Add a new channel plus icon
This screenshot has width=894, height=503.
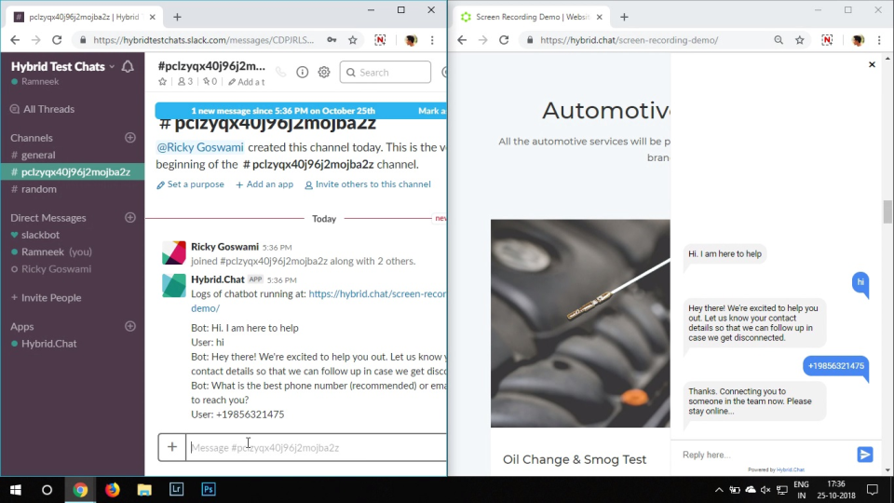pyautogui.click(x=130, y=138)
